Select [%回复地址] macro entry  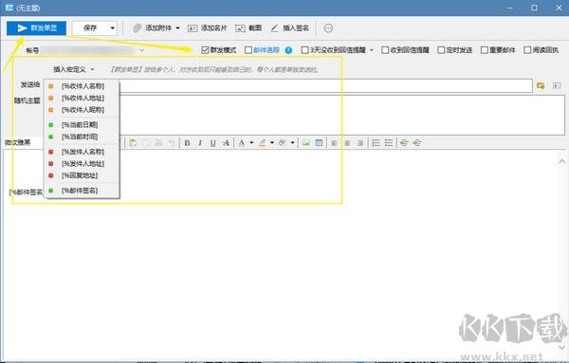pyautogui.click(x=82, y=175)
